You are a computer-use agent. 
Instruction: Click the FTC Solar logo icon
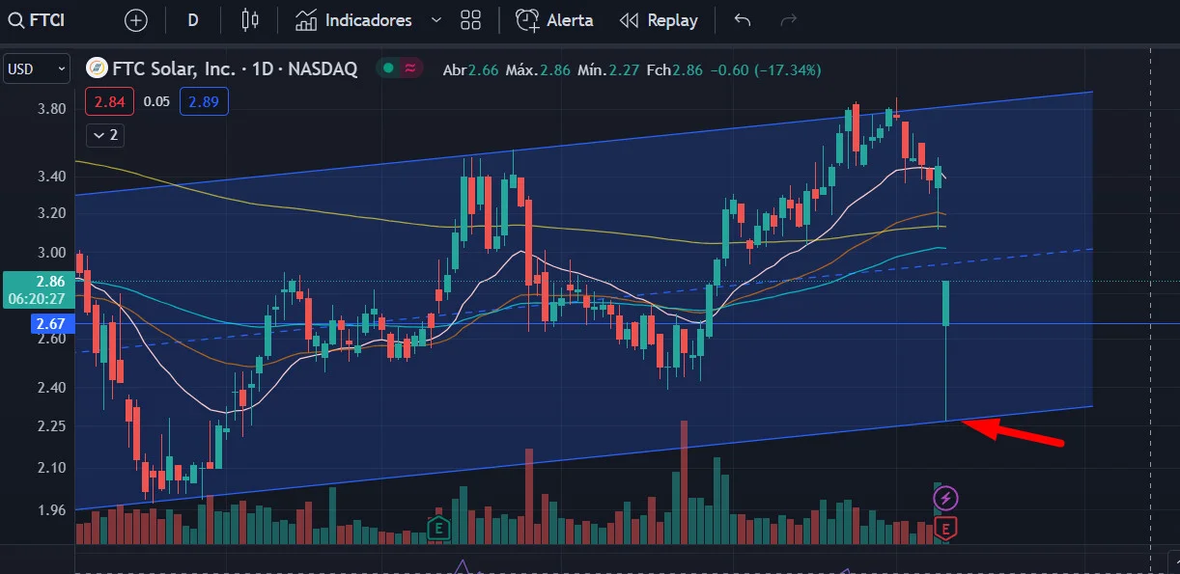(97, 68)
